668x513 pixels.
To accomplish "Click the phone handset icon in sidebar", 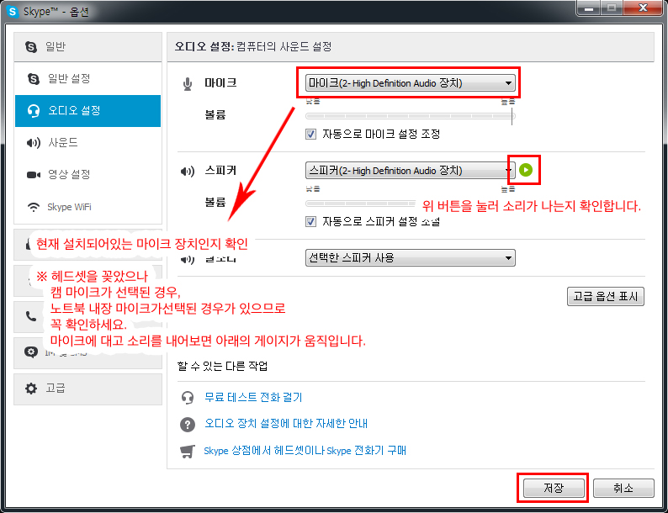I will (31, 316).
